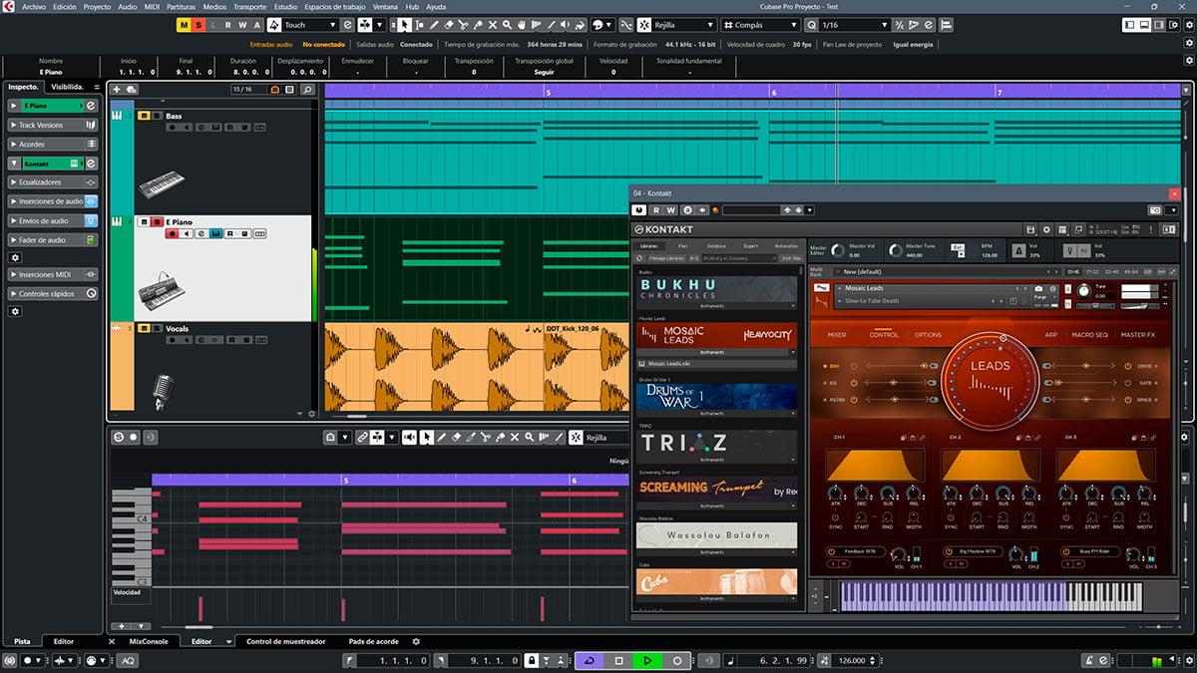This screenshot has height=673, width=1197.
Task: Open the Compás grid type dropdown
Action: [759, 24]
